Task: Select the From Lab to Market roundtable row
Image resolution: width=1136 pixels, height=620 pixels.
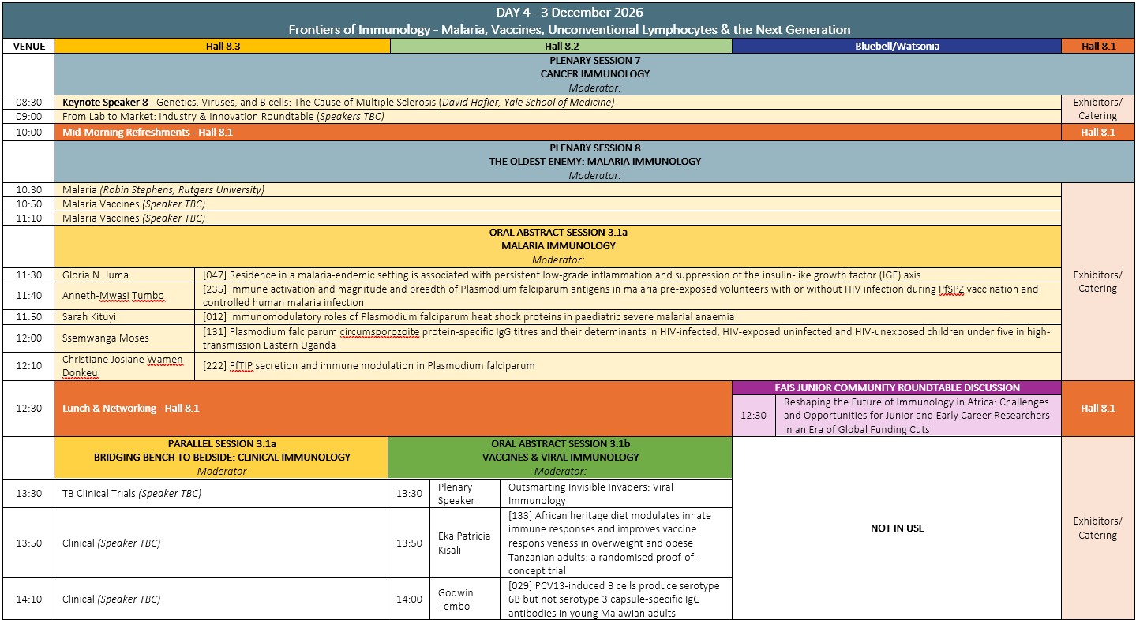Action: point(557,116)
